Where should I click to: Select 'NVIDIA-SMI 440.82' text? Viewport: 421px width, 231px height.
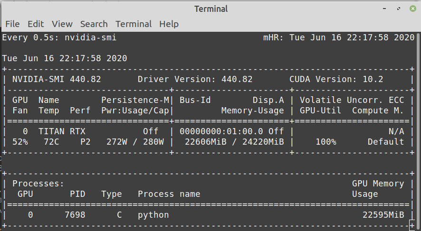(57, 79)
